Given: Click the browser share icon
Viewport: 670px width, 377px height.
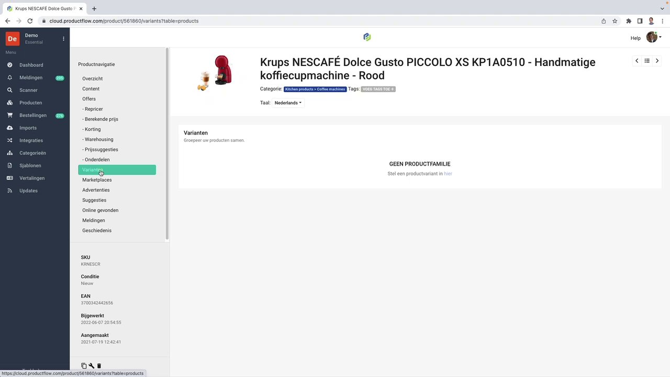Looking at the screenshot, I should click(x=604, y=21).
